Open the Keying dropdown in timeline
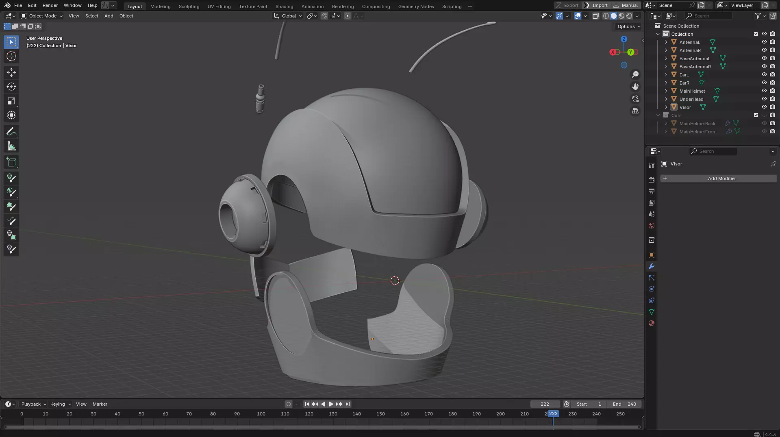This screenshot has width=780, height=437. click(60, 404)
